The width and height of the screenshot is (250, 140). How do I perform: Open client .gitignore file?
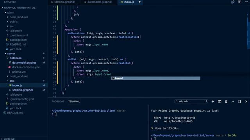click(x=16, y=31)
